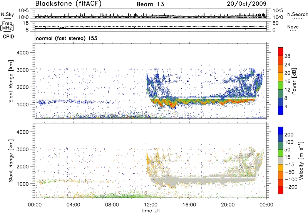Viewport: 308px width, 213px height.
Task: Click the red top of the power colorbar
Action: (x=281, y=52)
